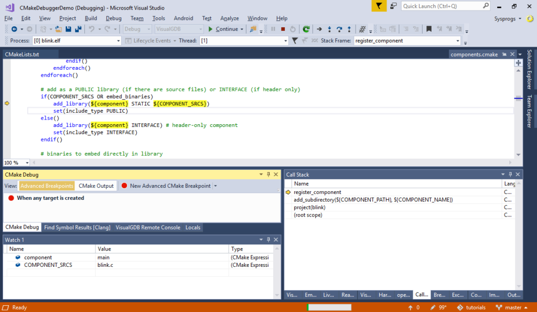The width and height of the screenshot is (537, 312).
Task: Click the Step Into debug icon
Action: click(x=329, y=29)
